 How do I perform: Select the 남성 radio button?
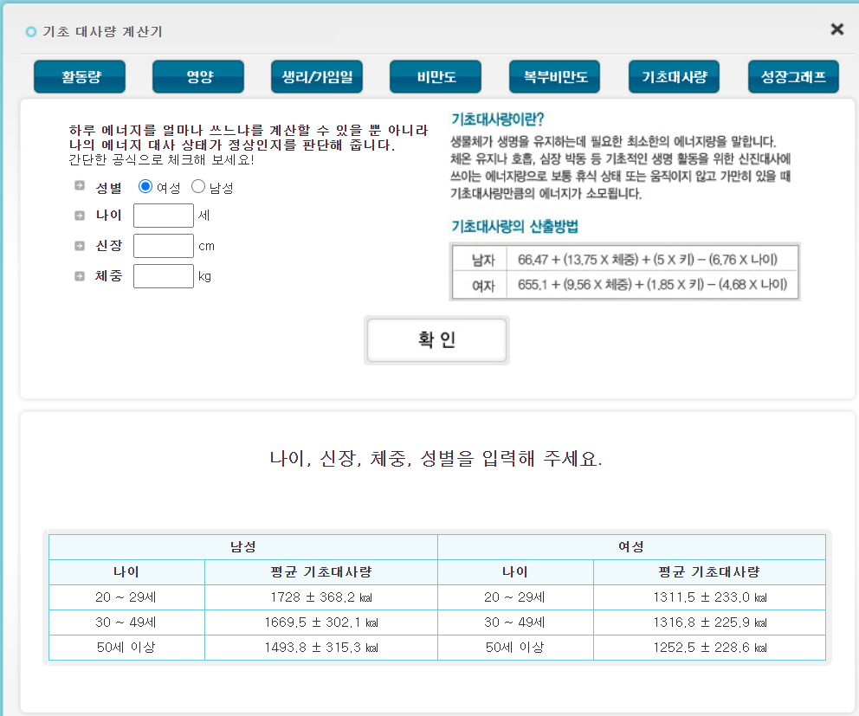click(x=197, y=187)
